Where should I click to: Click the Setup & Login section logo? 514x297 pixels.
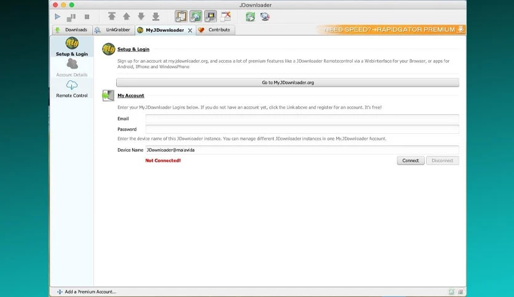[108, 49]
